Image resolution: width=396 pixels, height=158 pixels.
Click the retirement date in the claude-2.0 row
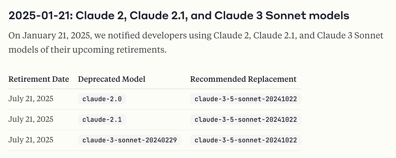[x=31, y=99]
